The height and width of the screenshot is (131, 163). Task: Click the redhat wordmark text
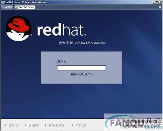tap(62, 30)
